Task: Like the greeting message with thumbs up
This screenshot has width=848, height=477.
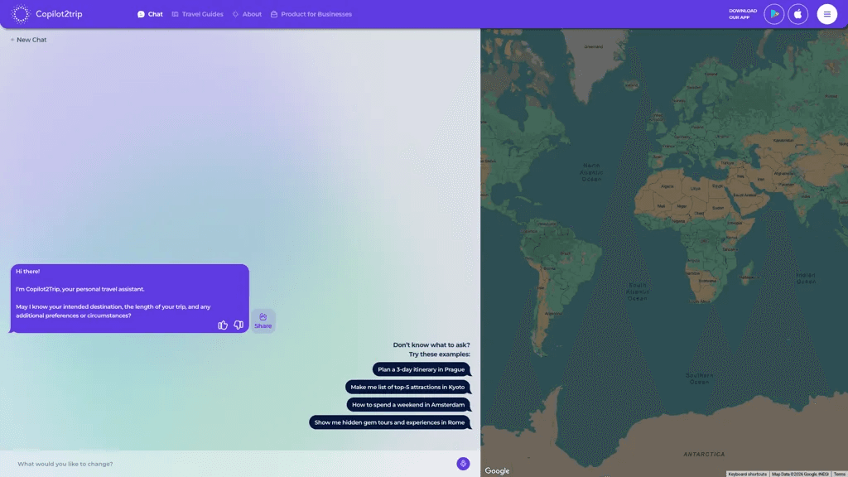Action: (223, 325)
